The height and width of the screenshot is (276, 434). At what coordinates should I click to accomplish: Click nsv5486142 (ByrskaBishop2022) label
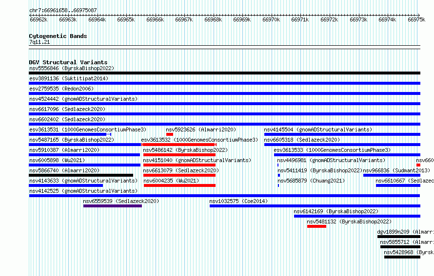(185, 150)
